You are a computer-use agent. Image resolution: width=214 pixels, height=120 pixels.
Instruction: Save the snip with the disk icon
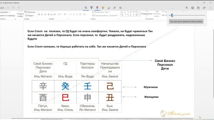(x=193, y=8)
